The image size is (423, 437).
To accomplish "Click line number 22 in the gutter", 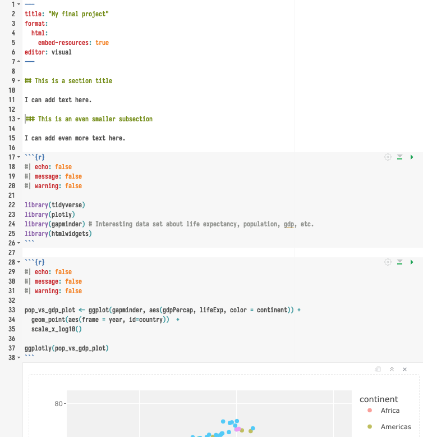I will pyautogui.click(x=12, y=205).
